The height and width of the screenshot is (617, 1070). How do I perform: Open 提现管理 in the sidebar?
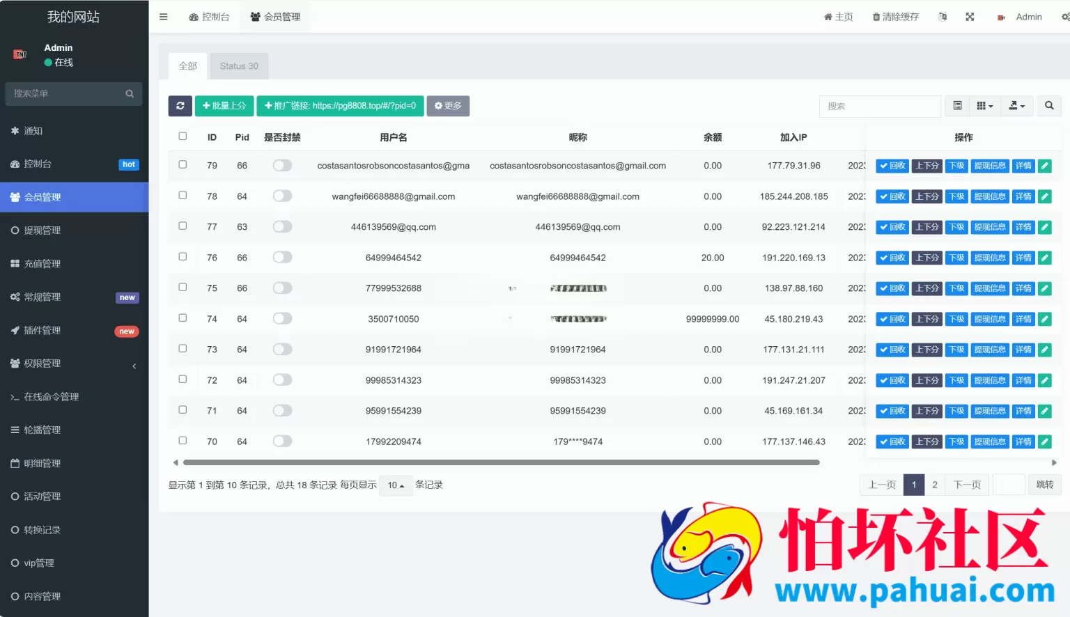(74, 231)
